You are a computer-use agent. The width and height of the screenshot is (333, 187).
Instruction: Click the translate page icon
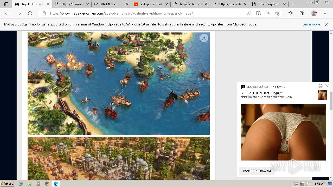[268, 13]
